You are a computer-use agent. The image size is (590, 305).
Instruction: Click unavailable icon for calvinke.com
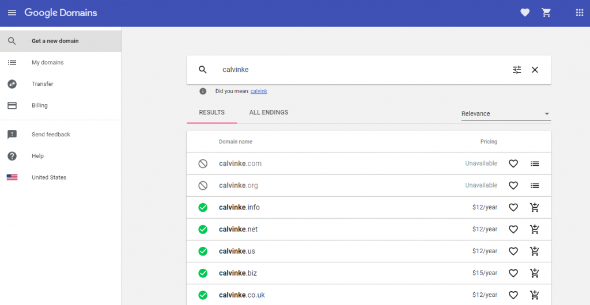(x=203, y=163)
